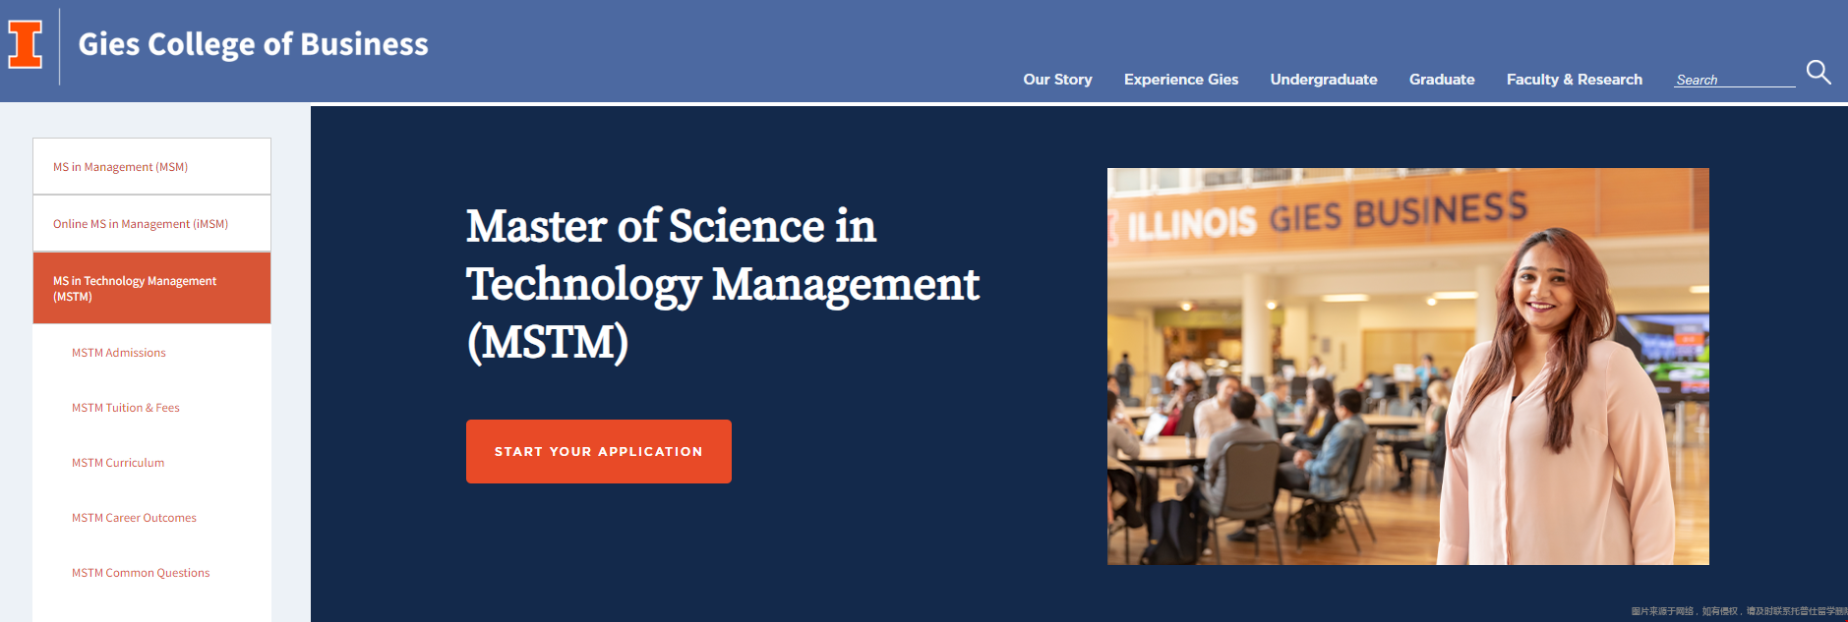1848x622 pixels.
Task: Click the student photo in the hero banner
Action: tap(1408, 367)
